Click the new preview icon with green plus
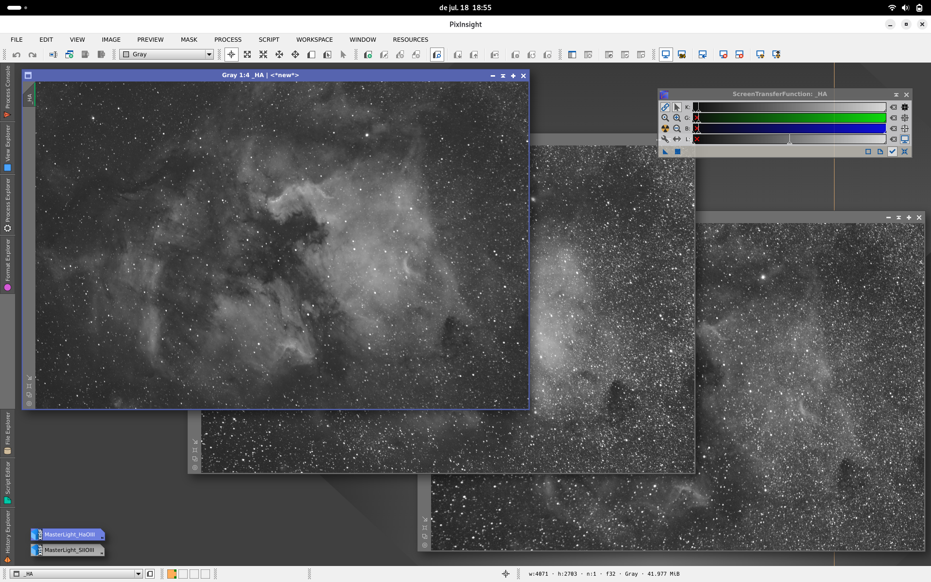The width and height of the screenshot is (931, 582). (368, 55)
